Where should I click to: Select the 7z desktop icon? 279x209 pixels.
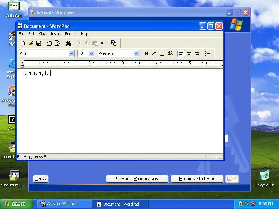click(x=12, y=123)
